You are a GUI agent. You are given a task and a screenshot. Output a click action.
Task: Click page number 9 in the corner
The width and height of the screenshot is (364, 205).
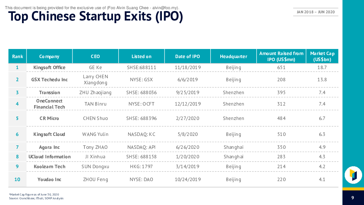pos(353,198)
